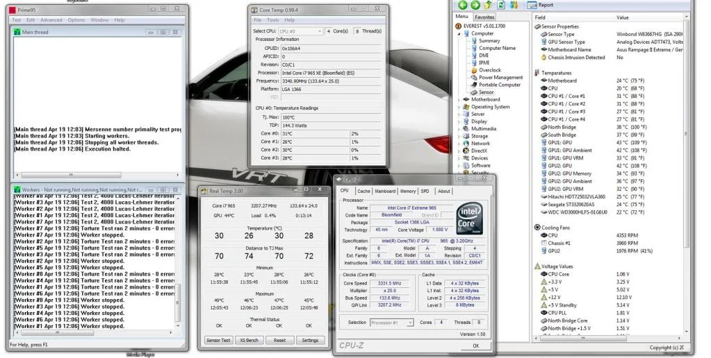
Task: Expand the Multimedia tree node
Action: click(x=459, y=128)
